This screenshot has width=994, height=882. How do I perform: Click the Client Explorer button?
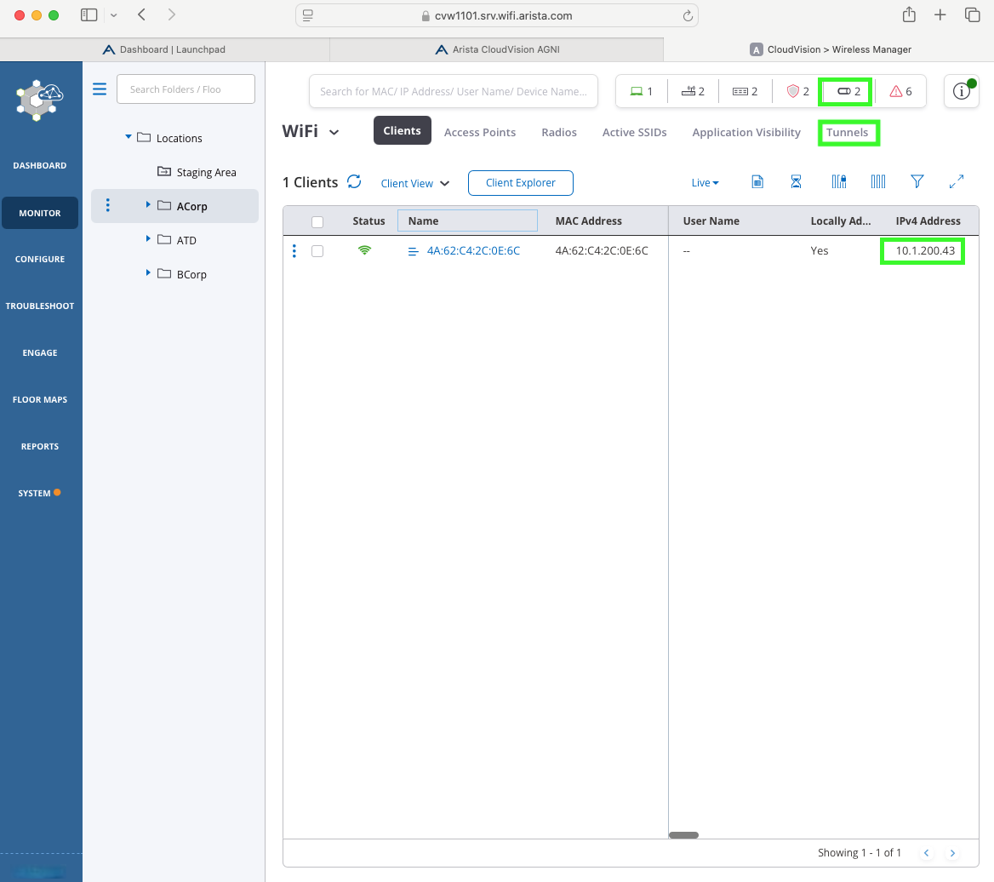pos(520,183)
